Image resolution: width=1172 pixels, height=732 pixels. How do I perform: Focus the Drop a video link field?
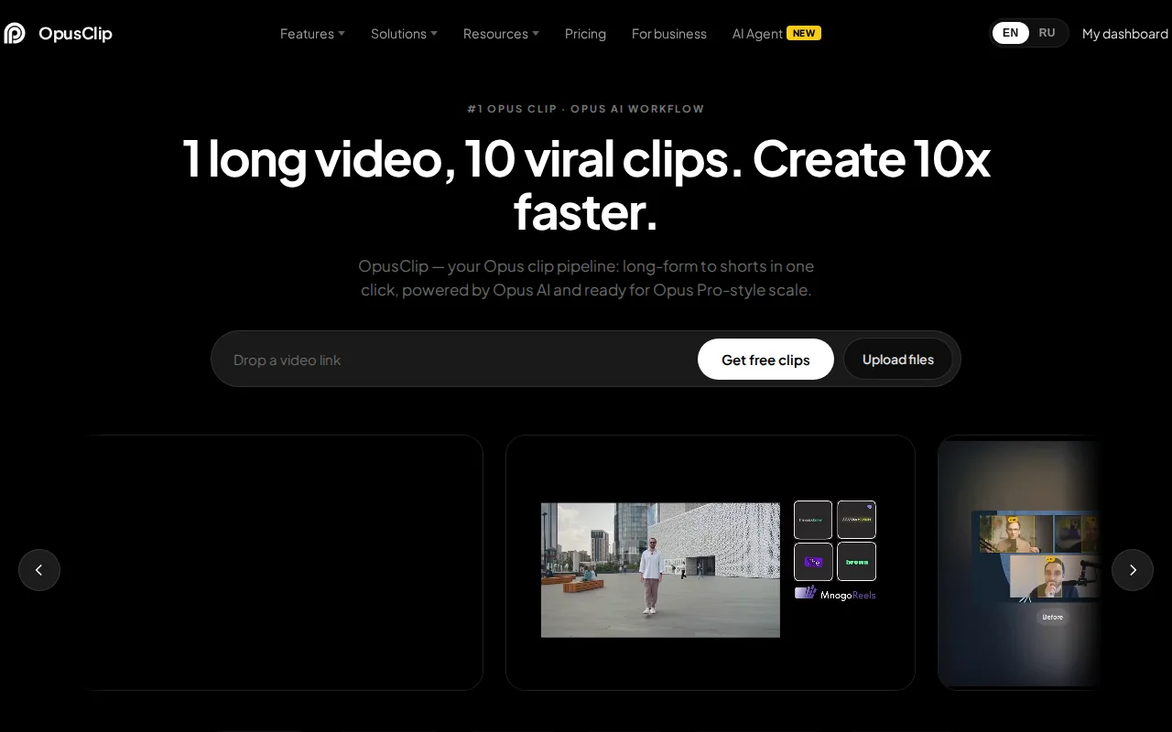pos(458,360)
